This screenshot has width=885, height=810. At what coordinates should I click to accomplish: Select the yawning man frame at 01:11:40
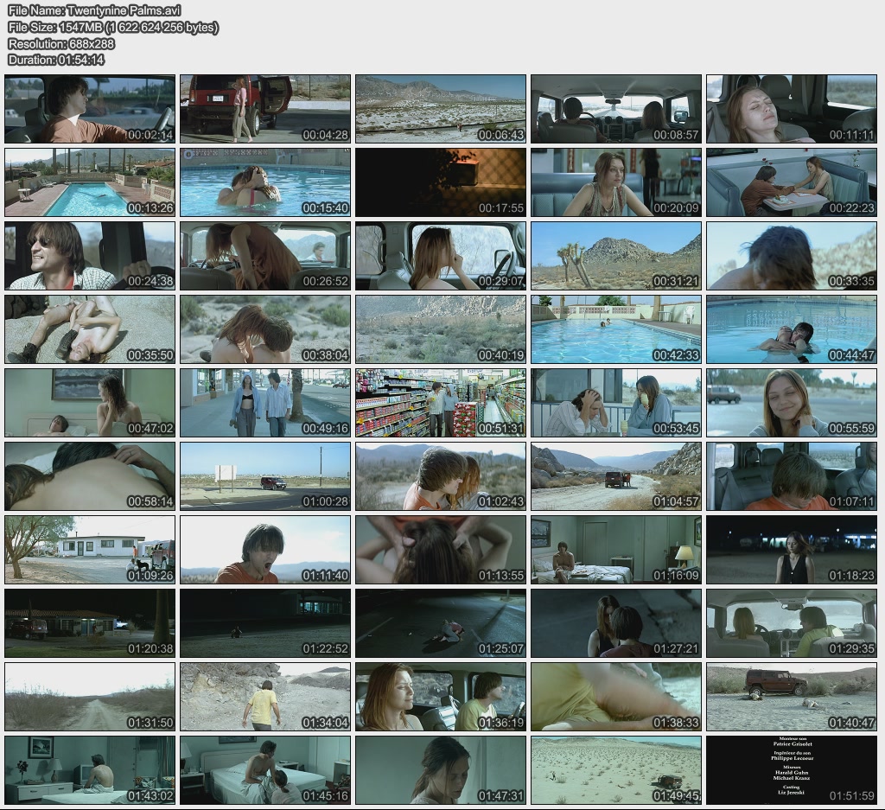[x=265, y=550]
